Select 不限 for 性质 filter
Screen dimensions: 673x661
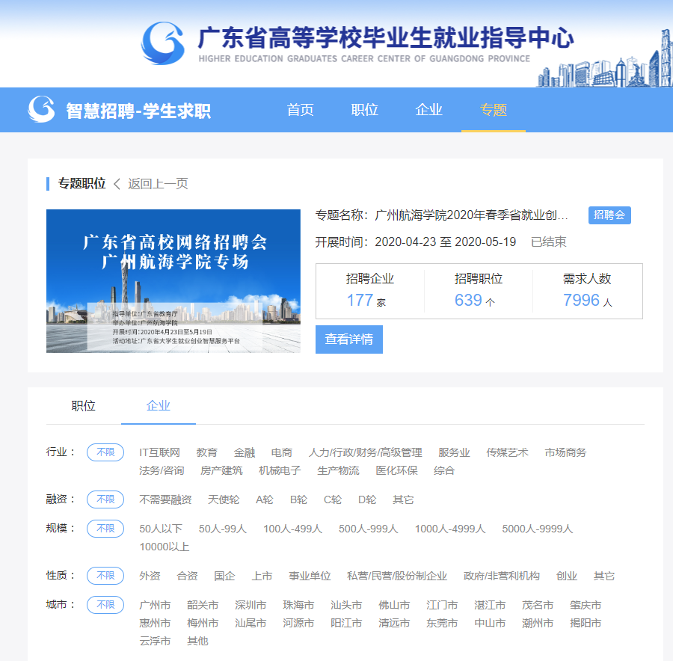[x=105, y=576]
